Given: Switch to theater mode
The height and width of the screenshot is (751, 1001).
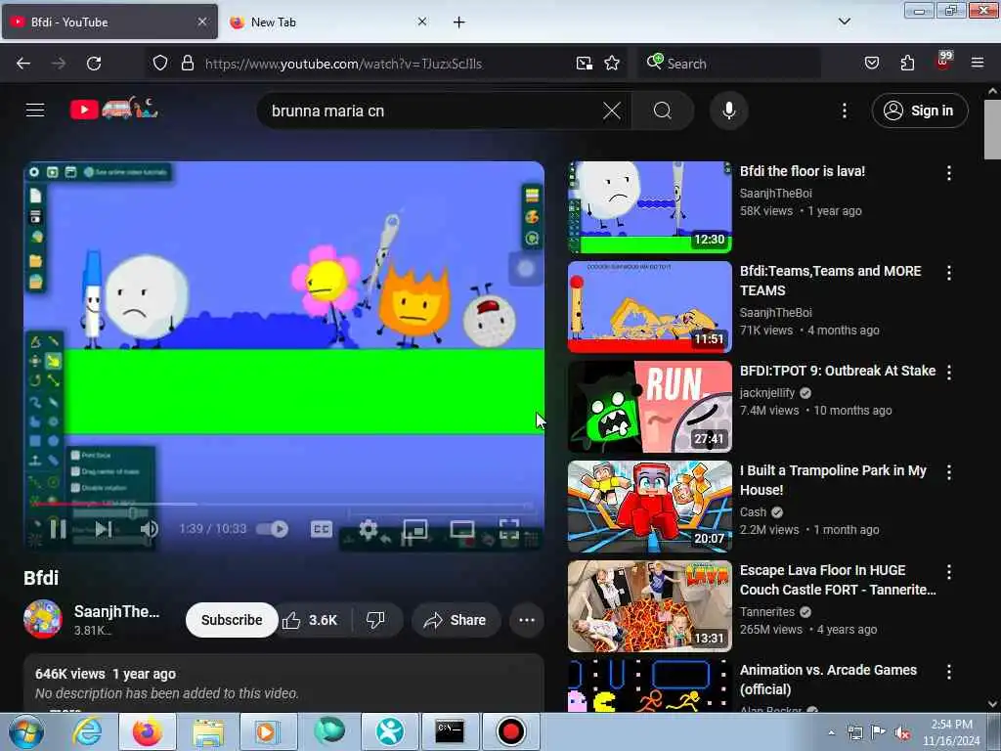Looking at the screenshot, I should [x=461, y=529].
